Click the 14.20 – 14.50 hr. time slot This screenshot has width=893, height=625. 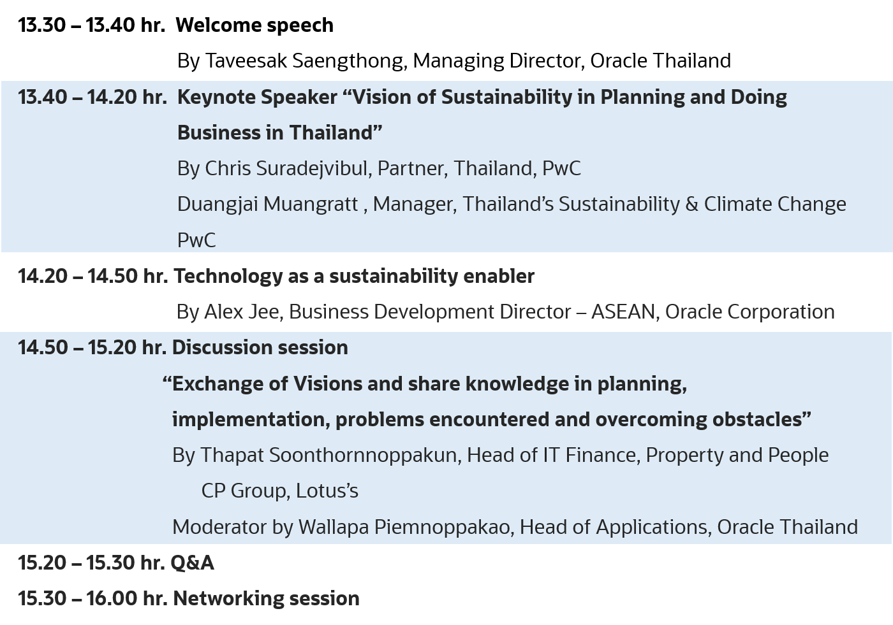(x=92, y=277)
